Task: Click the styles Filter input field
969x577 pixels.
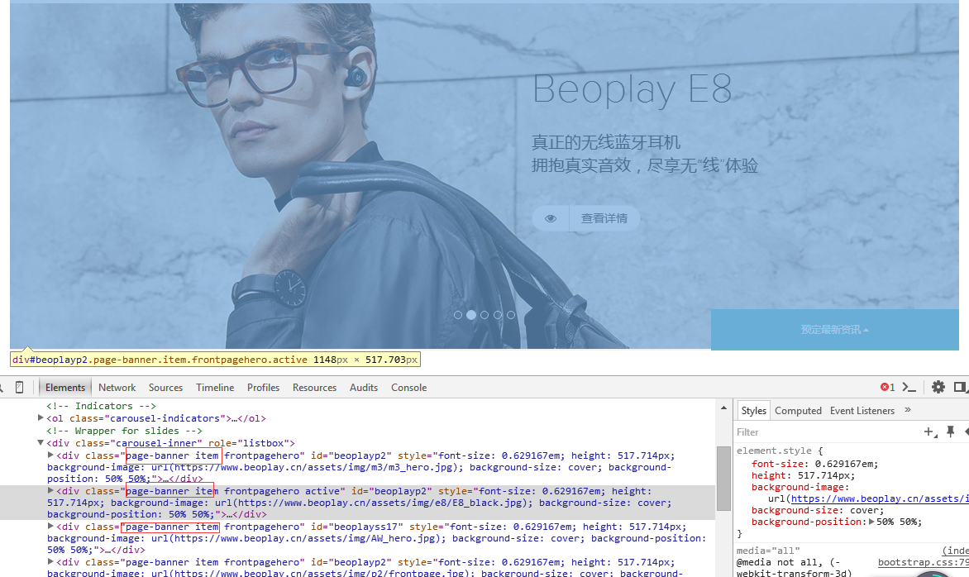Action: (827, 432)
